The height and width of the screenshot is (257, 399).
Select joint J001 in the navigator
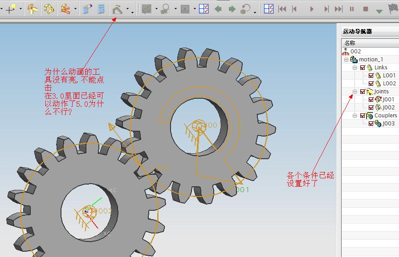(x=388, y=100)
